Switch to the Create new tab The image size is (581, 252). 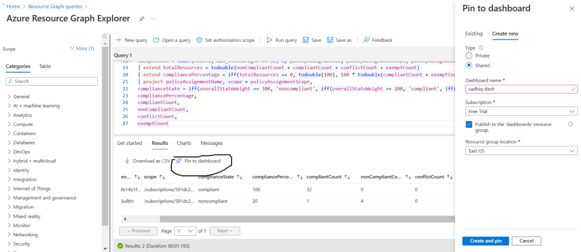click(x=505, y=34)
